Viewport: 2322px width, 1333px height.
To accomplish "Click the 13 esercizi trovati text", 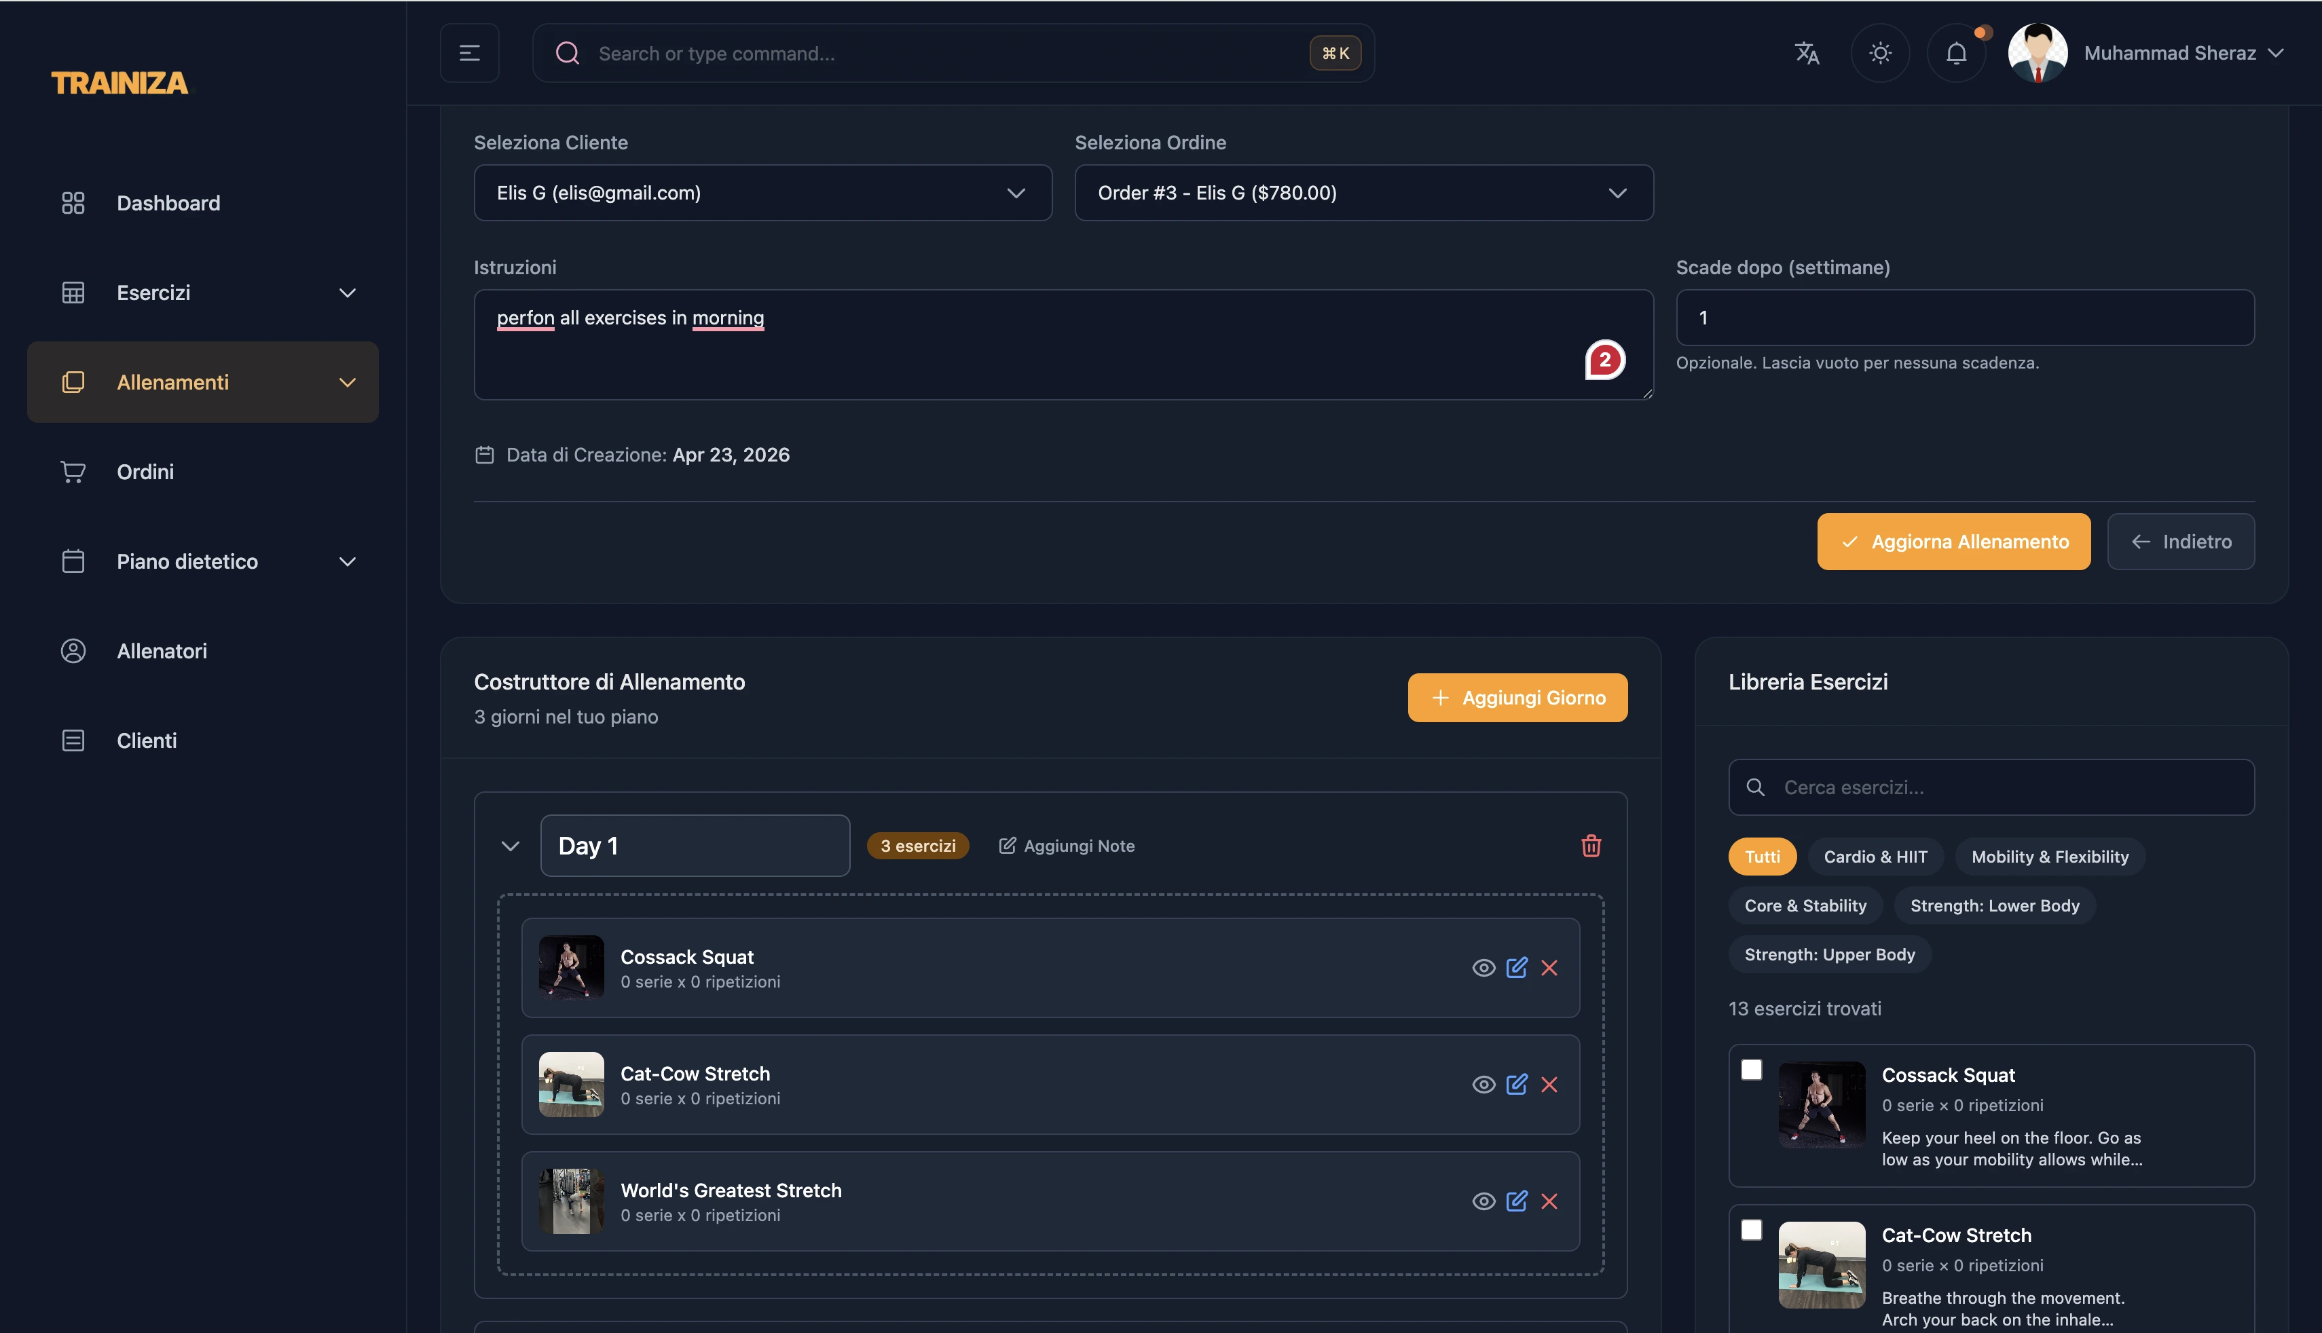I will [1804, 1009].
